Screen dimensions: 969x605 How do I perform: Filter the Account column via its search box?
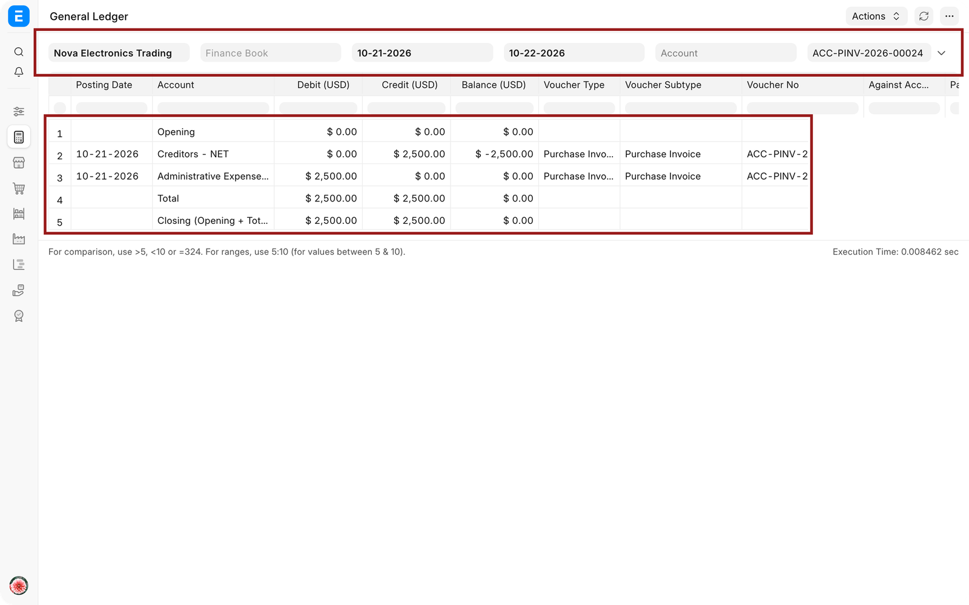pyautogui.click(x=213, y=108)
